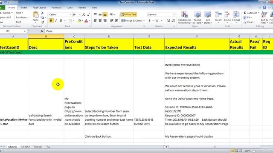Viewport: 273px width, 153px height.
Task: Click the horizontal scrollbar
Action: click(215, 147)
